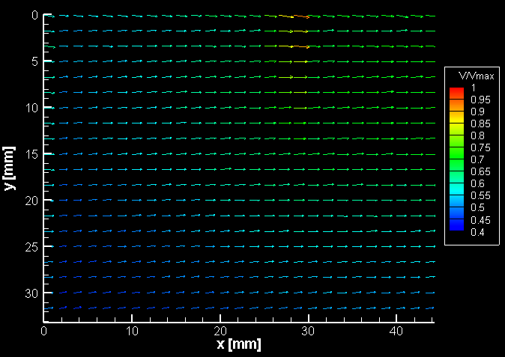Click the legend value 0.5

[x=477, y=208]
